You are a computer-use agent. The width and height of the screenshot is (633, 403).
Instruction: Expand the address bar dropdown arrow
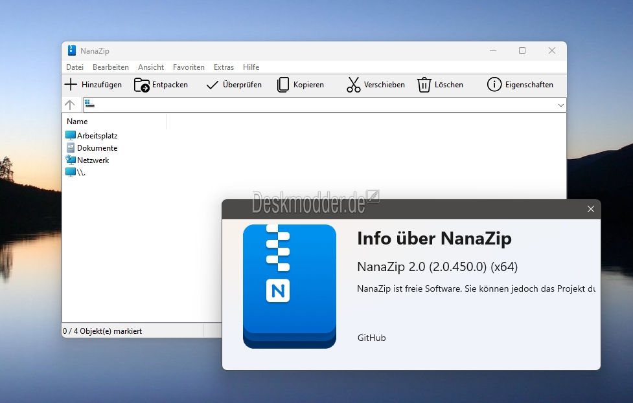[x=560, y=105]
